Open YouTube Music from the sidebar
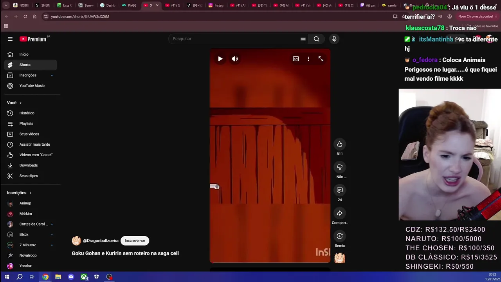 (31, 86)
